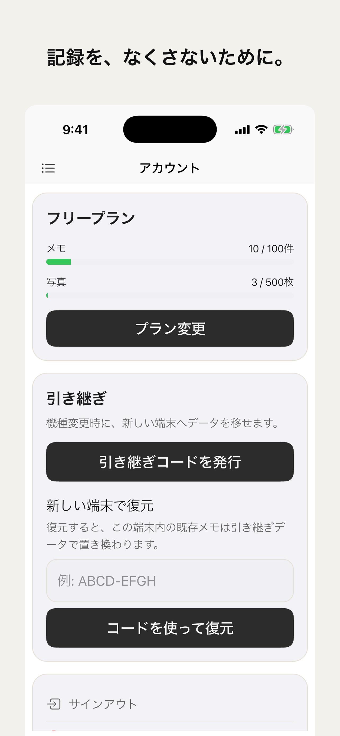The height and width of the screenshot is (736, 340).
Task: Tap the cellular signal bars icon
Action: point(242,130)
